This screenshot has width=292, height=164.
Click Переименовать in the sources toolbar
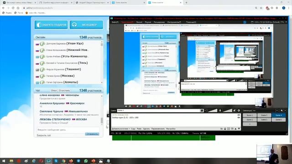pyautogui.click(x=158, y=128)
